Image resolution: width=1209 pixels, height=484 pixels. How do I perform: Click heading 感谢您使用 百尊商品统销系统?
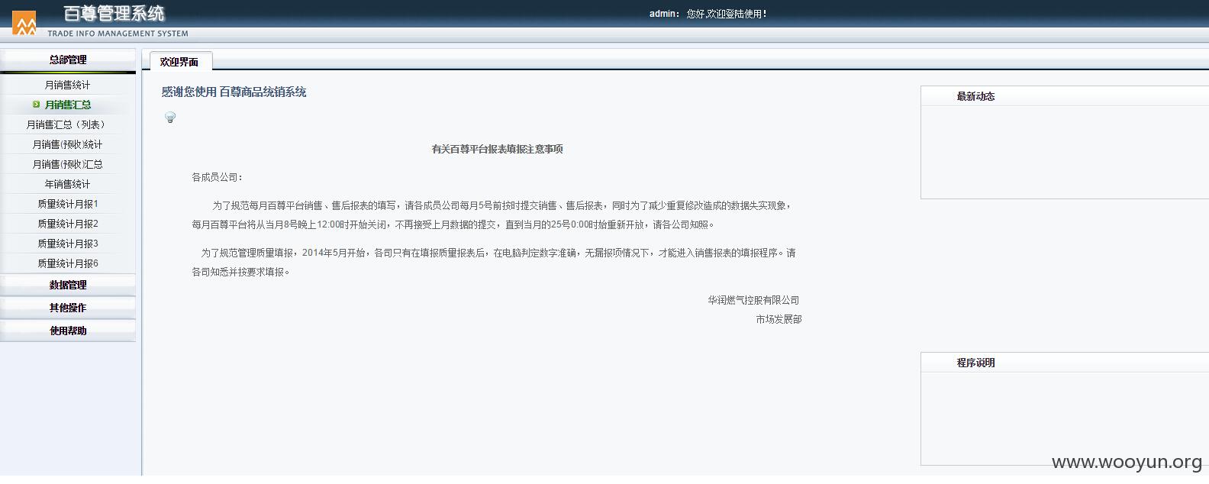click(x=234, y=92)
